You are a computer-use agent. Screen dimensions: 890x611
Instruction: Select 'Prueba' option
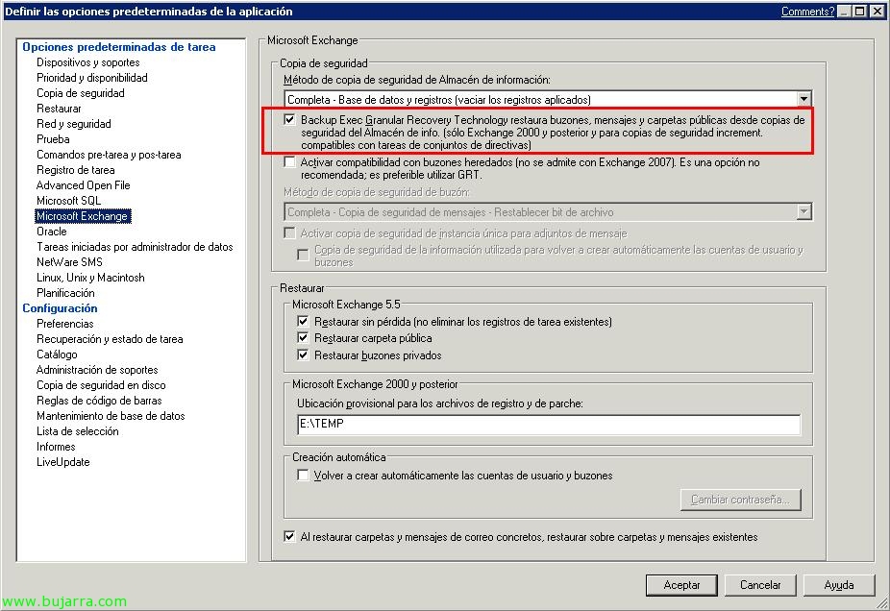tap(54, 139)
